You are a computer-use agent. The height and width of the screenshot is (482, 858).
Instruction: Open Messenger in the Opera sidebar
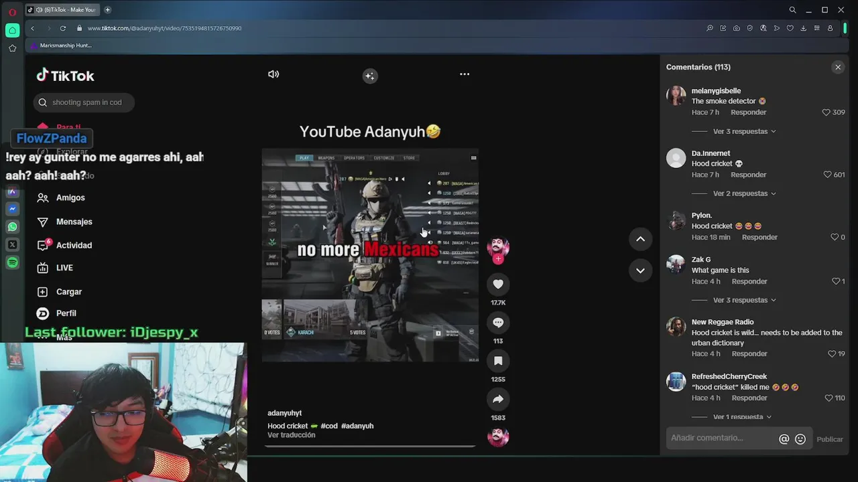pyautogui.click(x=12, y=209)
